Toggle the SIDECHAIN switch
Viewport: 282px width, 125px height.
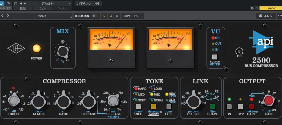click(95, 16)
